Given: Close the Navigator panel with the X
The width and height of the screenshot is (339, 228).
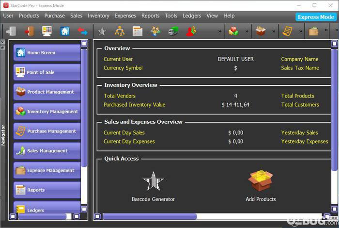Looking at the screenshot, I should (x=2, y=42).
